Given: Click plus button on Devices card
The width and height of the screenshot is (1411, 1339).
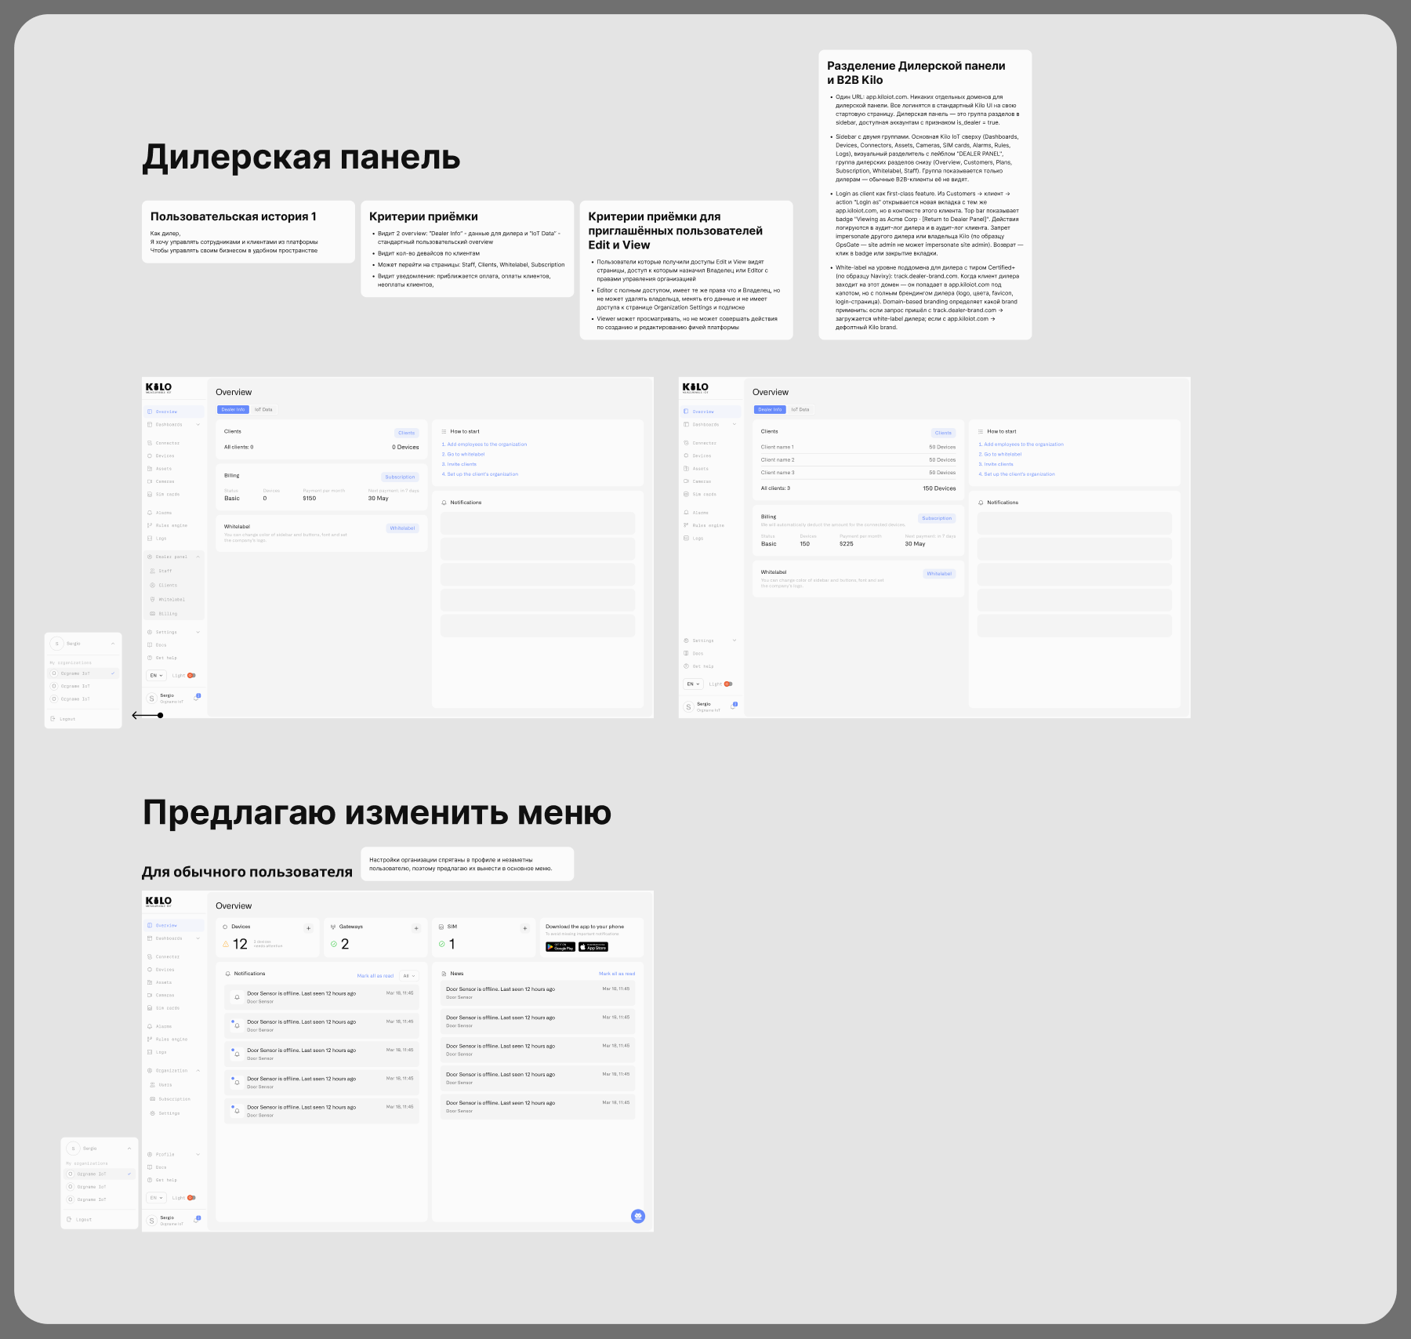Looking at the screenshot, I should tap(308, 928).
